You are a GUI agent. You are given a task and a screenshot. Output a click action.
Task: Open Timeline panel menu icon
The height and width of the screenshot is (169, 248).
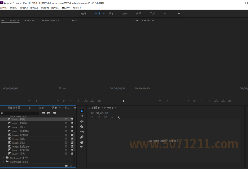(115, 108)
